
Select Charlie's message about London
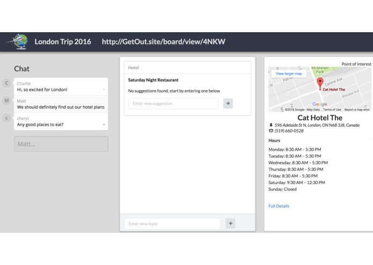(61, 86)
